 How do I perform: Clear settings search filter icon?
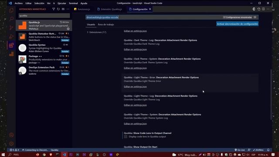click(x=255, y=17)
